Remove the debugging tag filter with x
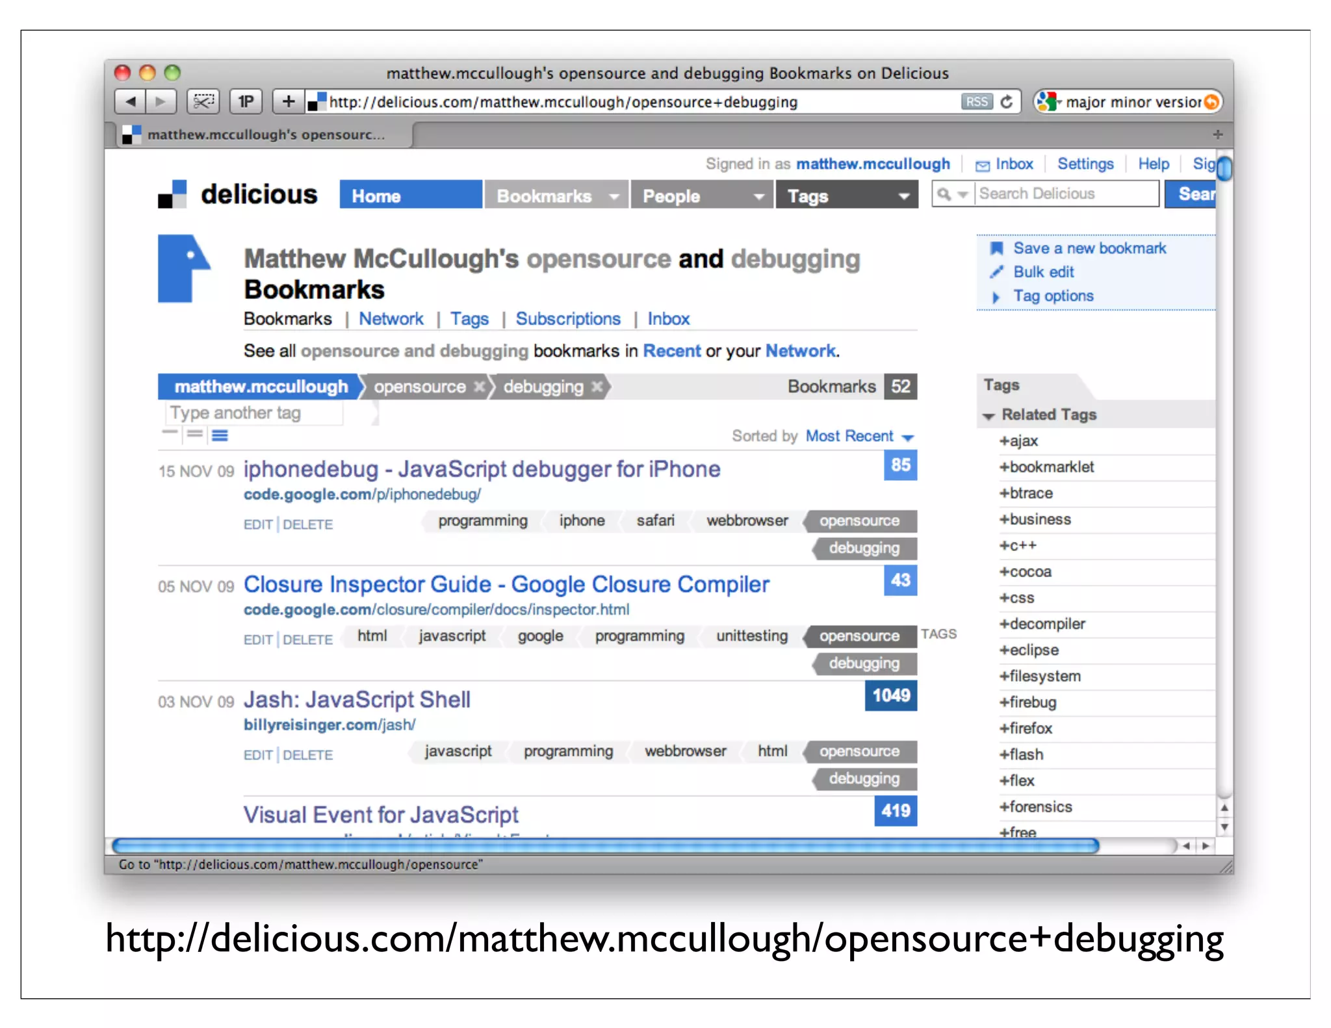Screen dimensions: 1331x1028 pyautogui.click(x=597, y=387)
